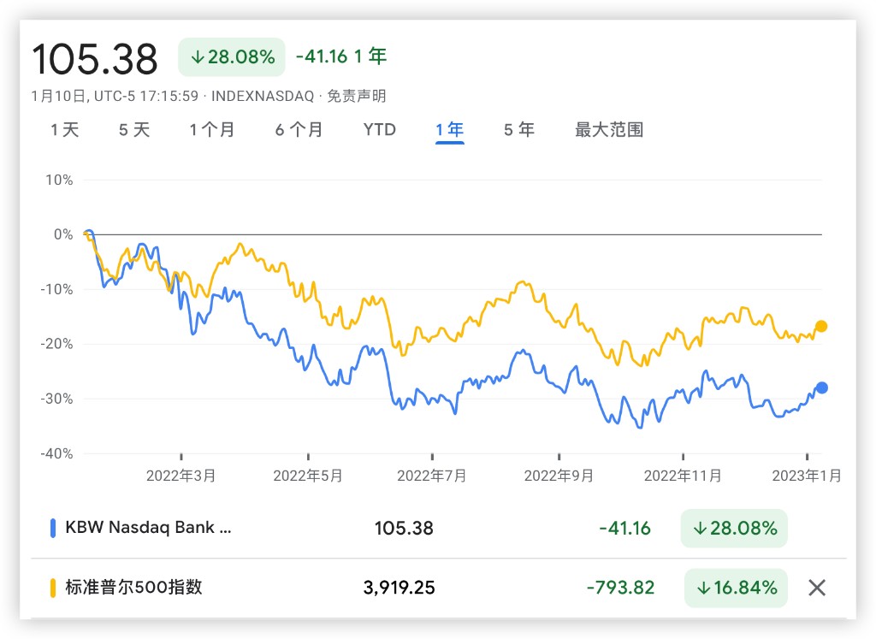Click the 105.38 headline price
Image resolution: width=876 pixels, height=639 pixels.
[x=95, y=59]
